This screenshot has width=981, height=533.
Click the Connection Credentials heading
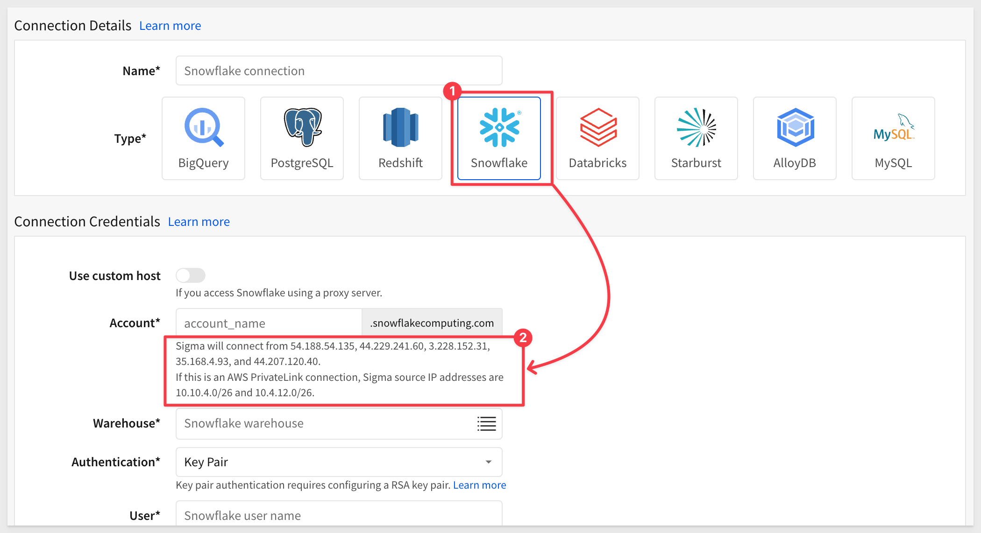(x=87, y=222)
